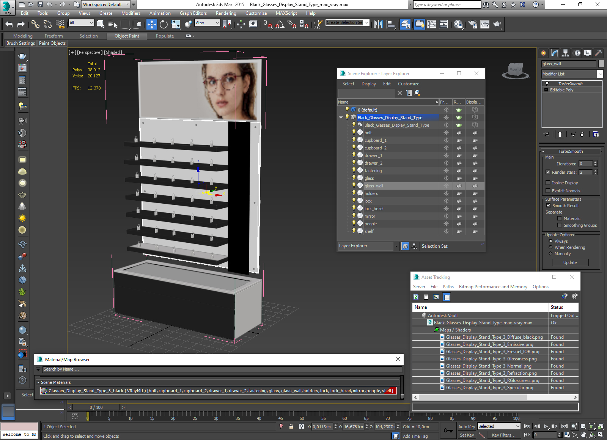Switch to Populate ribbon tab

165,36
